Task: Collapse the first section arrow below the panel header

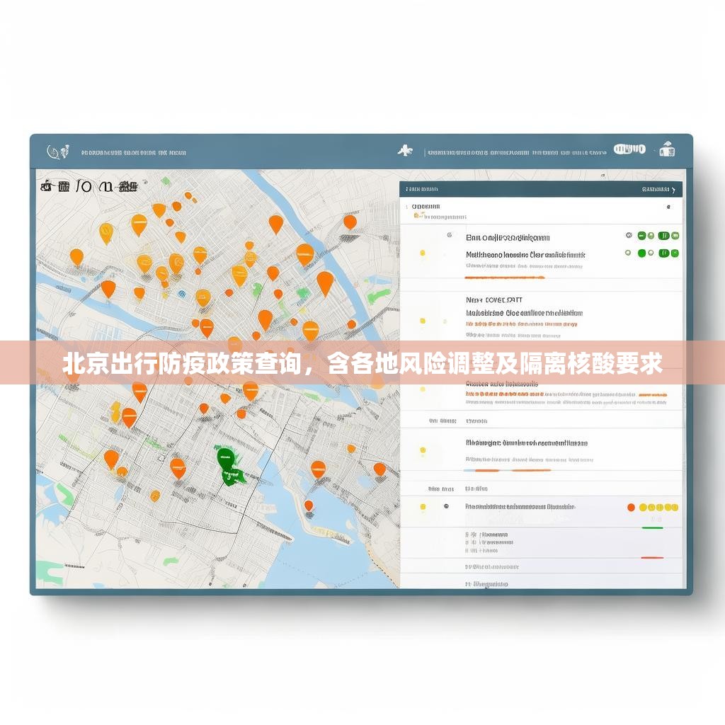Action: tap(406, 207)
